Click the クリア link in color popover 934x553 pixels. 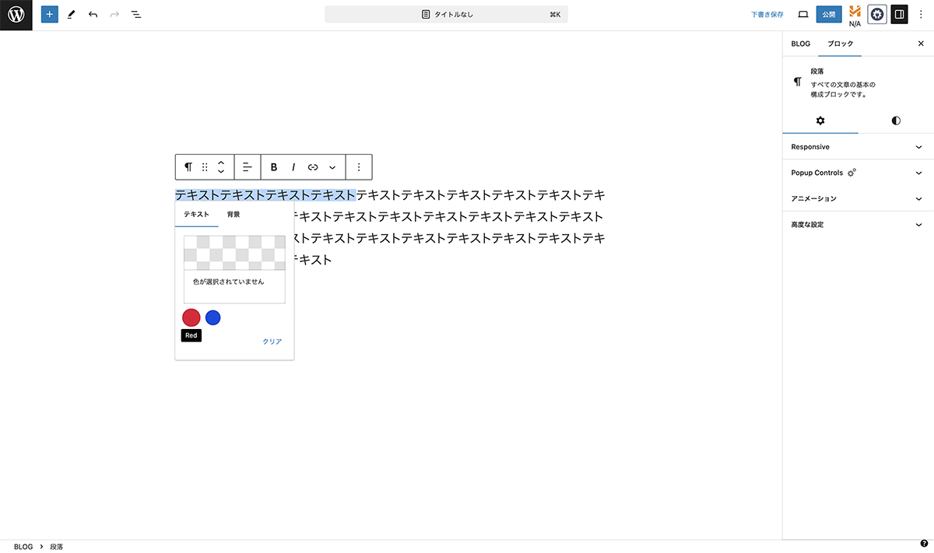coord(272,341)
